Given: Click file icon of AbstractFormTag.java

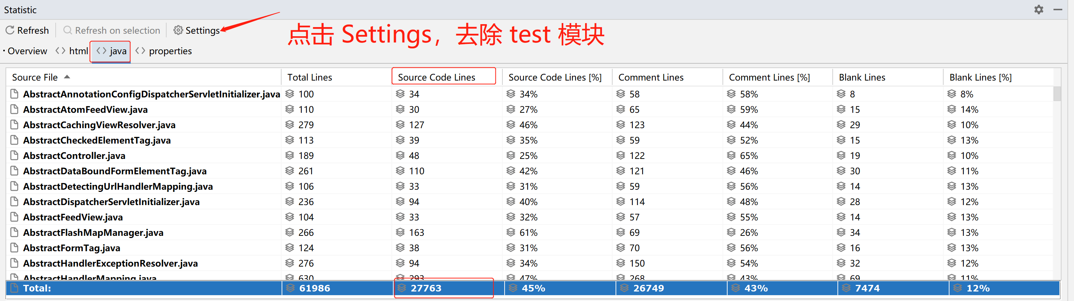Looking at the screenshot, I should [x=14, y=248].
